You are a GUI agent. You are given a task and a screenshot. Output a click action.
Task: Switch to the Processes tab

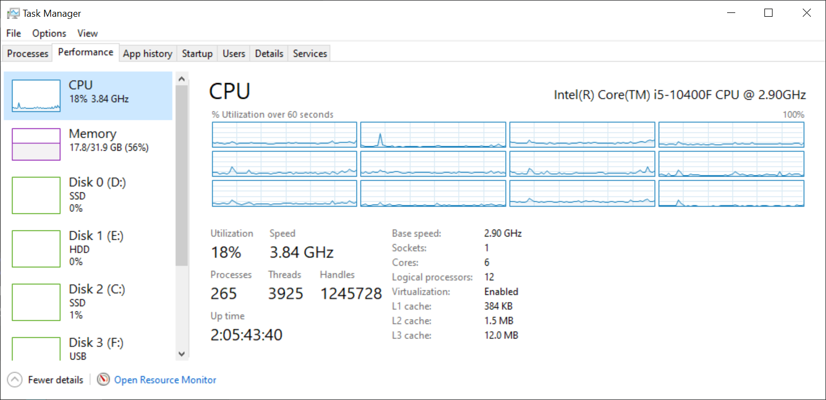[28, 53]
